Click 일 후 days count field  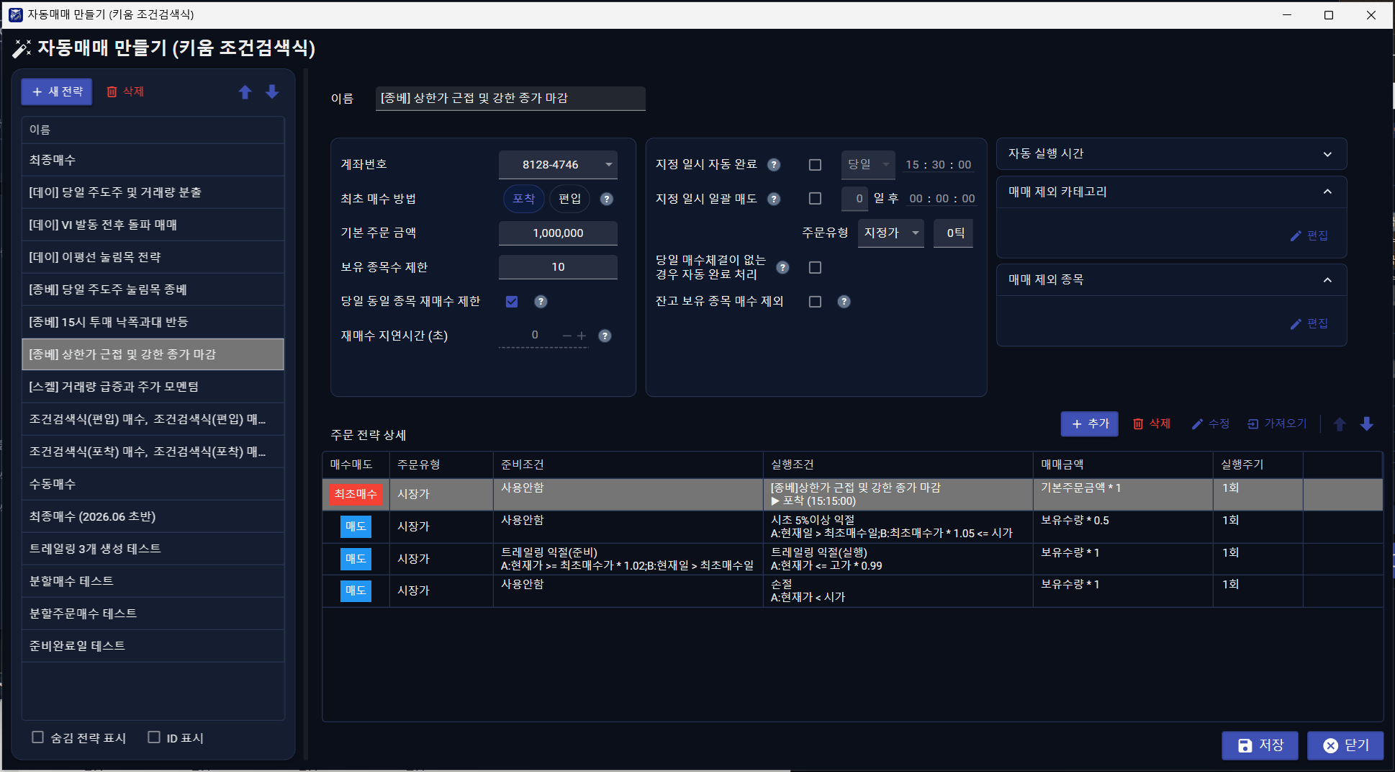coord(854,199)
